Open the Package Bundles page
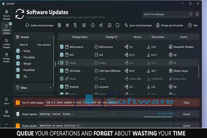The image size is (207, 138). (6, 58)
